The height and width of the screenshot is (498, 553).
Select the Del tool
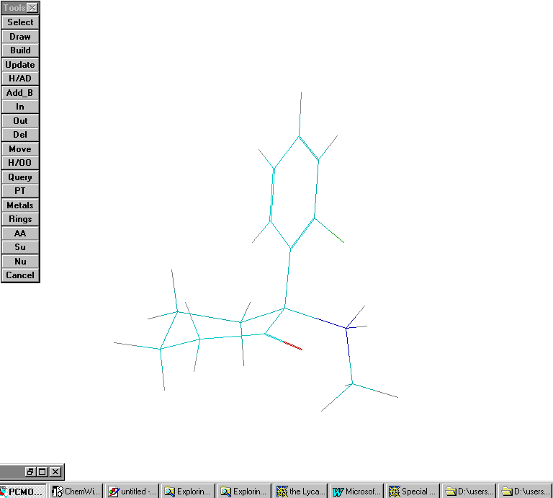pyautogui.click(x=20, y=135)
